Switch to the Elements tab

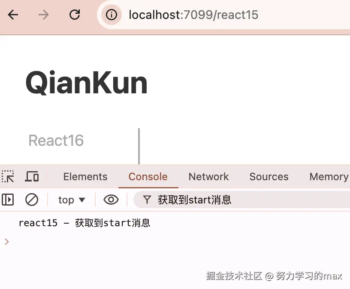point(85,177)
